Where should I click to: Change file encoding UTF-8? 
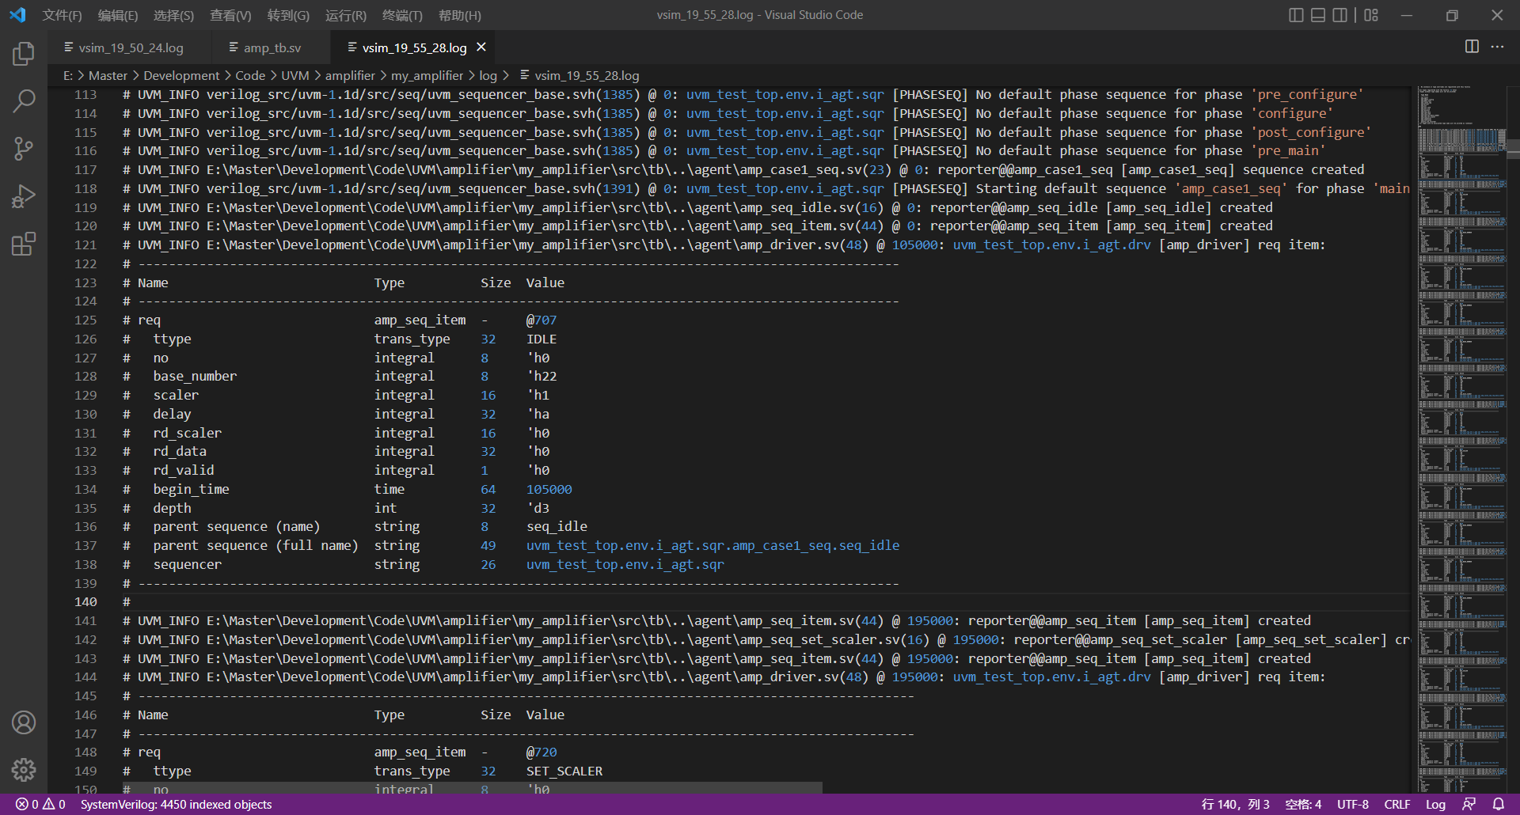pos(1352,804)
